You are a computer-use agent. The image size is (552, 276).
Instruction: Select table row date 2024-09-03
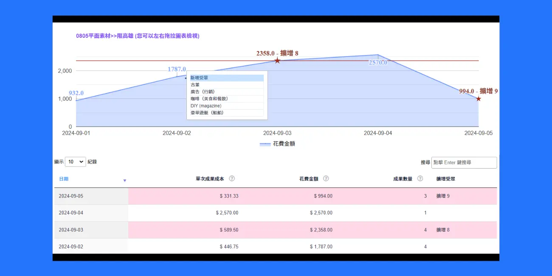point(71,230)
